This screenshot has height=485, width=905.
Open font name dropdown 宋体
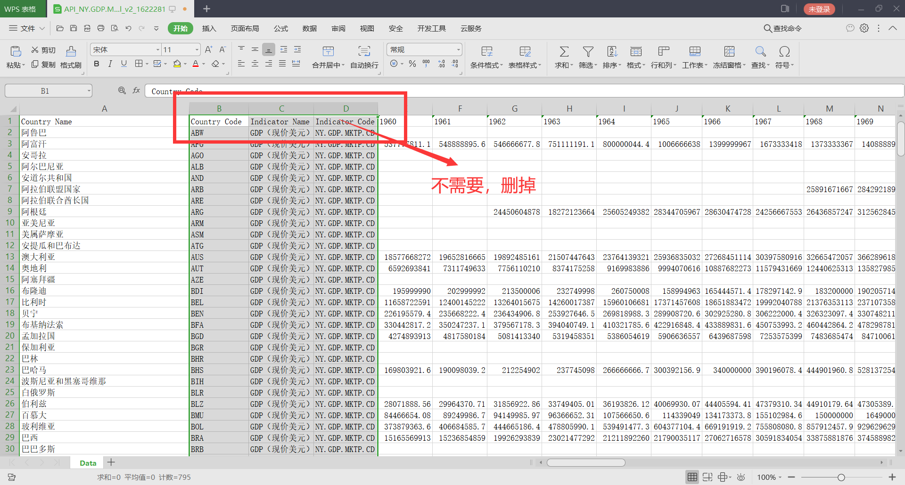(157, 49)
